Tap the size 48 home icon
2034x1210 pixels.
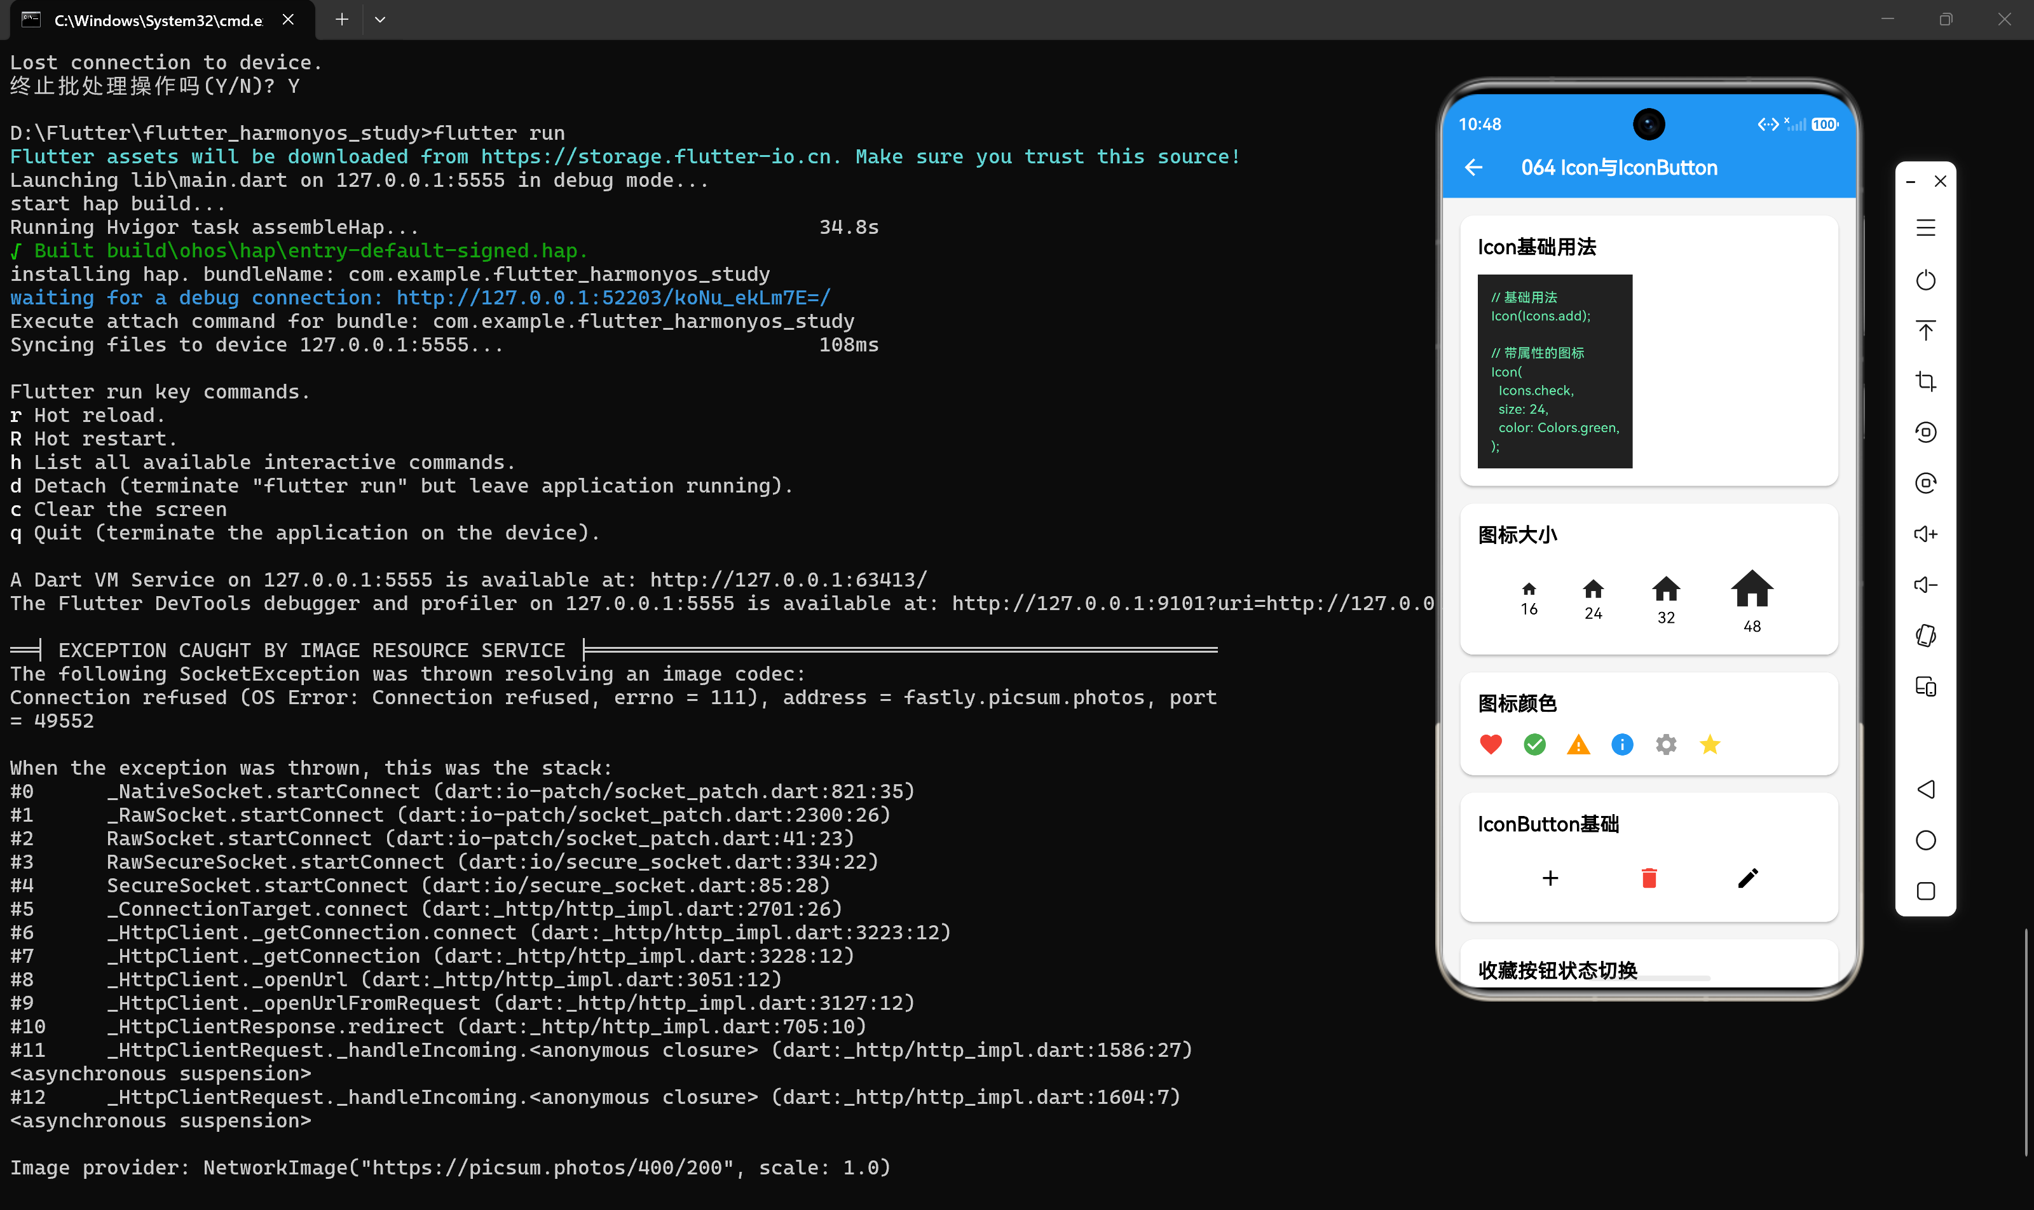point(1752,588)
